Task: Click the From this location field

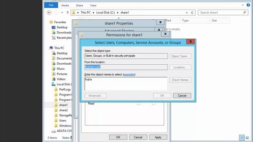Action: (126, 67)
